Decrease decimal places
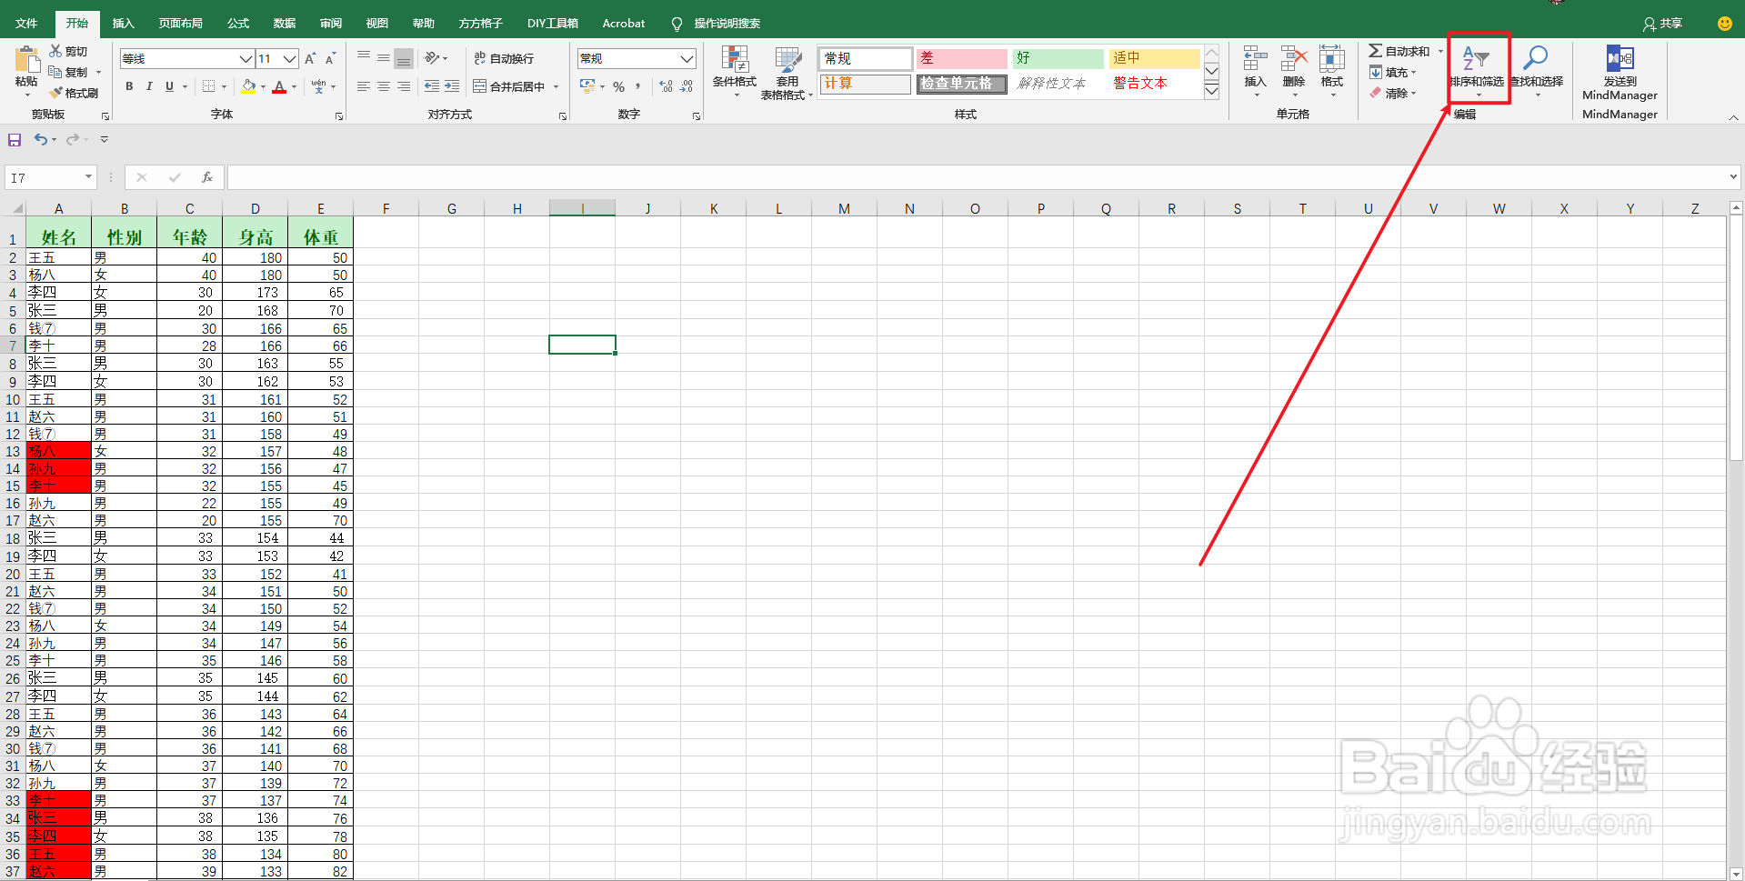The image size is (1745, 881). pyautogui.click(x=687, y=87)
